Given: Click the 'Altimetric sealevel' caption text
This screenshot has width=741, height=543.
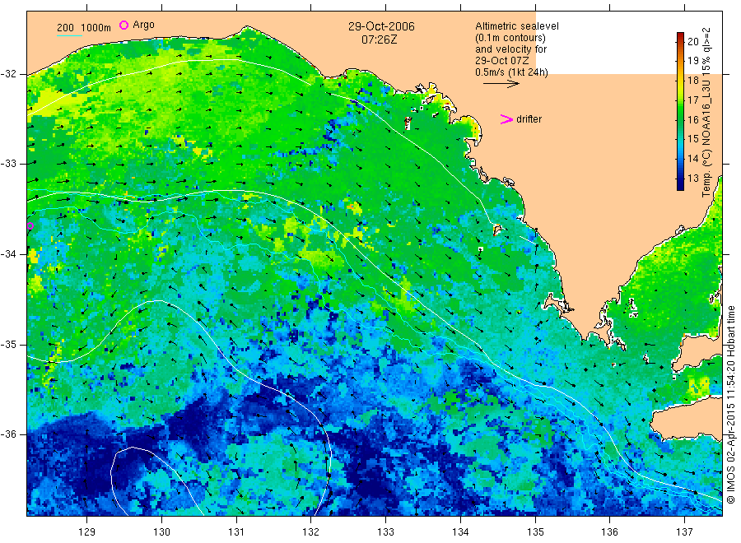Looking at the screenshot, I should 517,26.
